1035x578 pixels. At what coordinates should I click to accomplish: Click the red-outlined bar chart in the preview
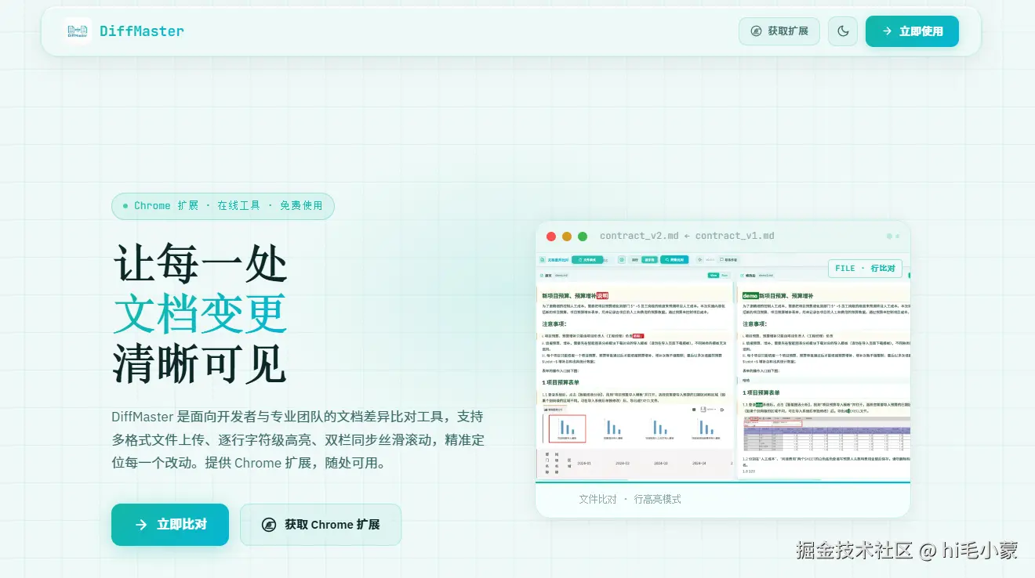click(567, 428)
